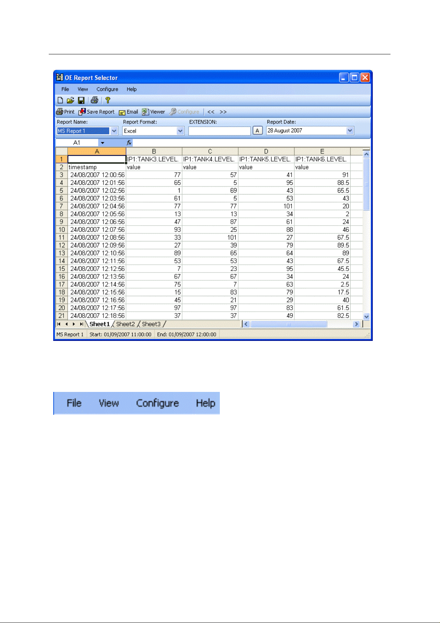
Task: Click cell 24/08/2007 12:08:56
Action: coord(97,237)
